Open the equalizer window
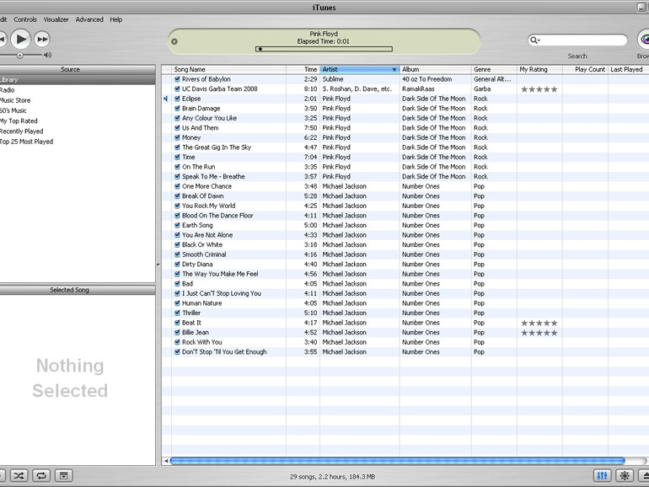649x487 pixels. pos(603,476)
